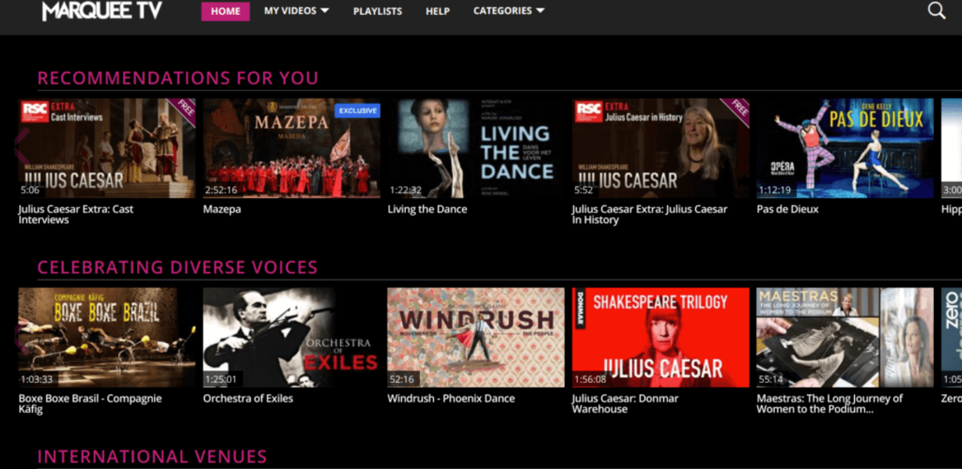Click the 1:25:01 duration on Orchestra of Exiles
The width and height of the screenshot is (962, 469).
pos(221,379)
